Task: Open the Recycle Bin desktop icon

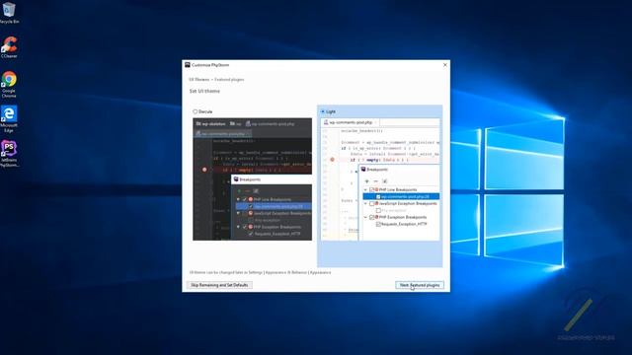Action: coord(9,12)
